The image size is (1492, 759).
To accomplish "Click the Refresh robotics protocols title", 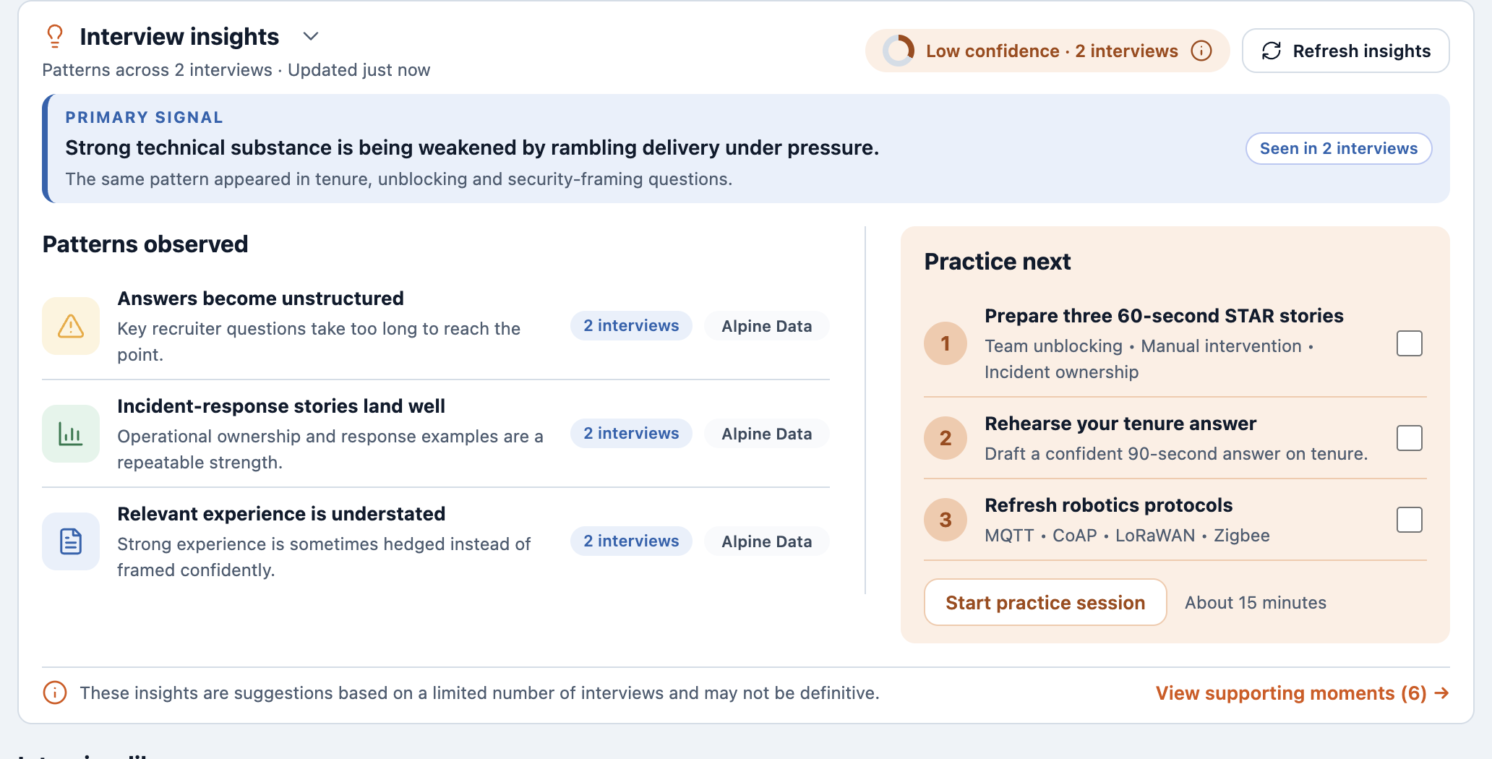I will [1108, 505].
